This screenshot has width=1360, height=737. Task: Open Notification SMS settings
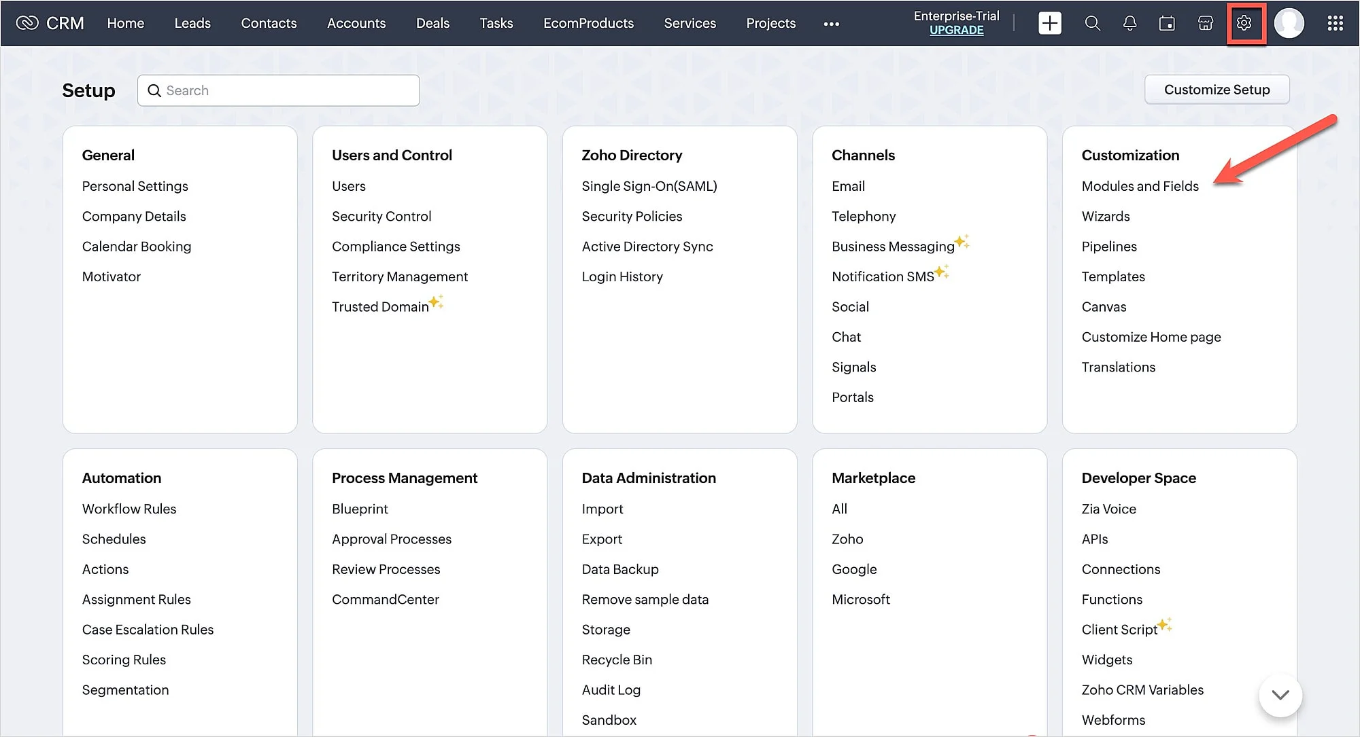pos(883,276)
